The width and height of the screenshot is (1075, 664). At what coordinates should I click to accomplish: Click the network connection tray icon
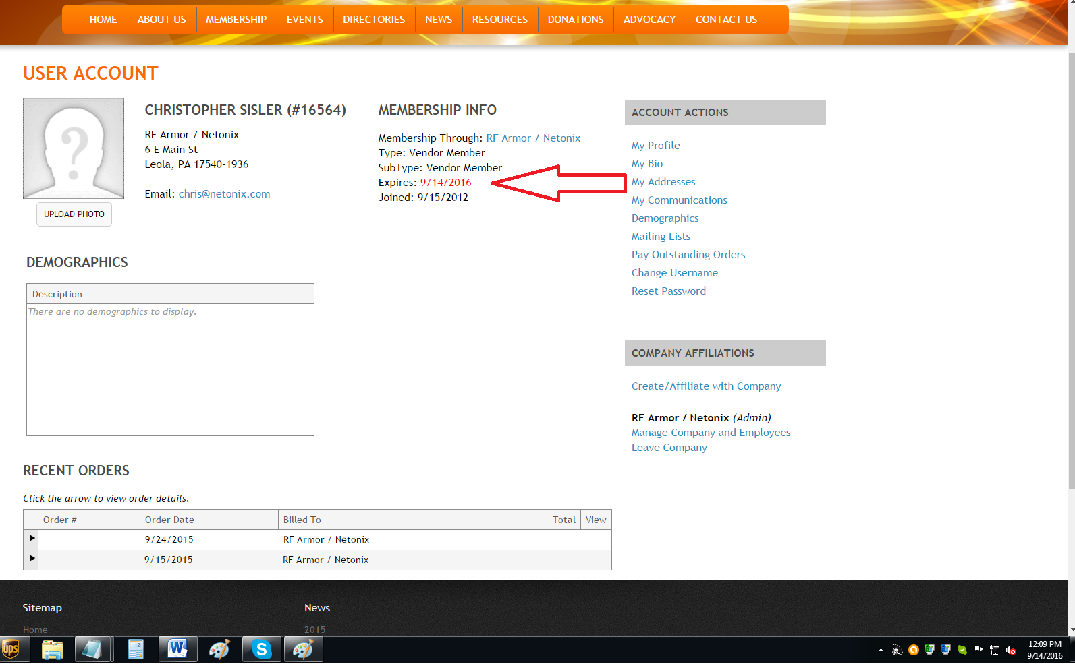point(995,650)
